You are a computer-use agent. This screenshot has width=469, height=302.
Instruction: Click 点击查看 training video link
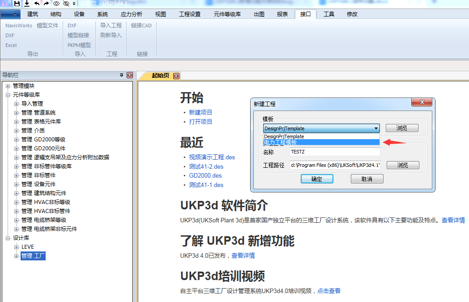(x=329, y=291)
